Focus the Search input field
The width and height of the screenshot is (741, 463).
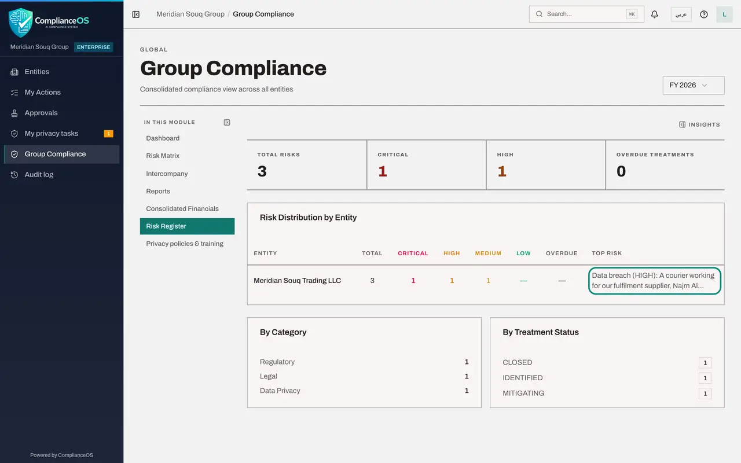(586, 14)
